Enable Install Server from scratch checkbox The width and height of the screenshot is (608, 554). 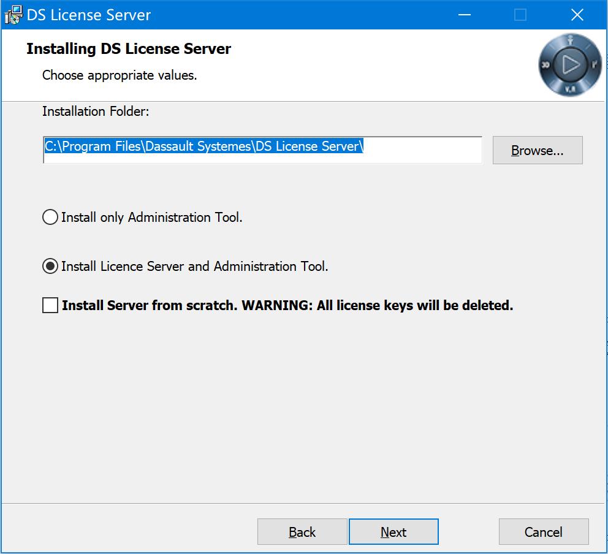[x=50, y=305]
